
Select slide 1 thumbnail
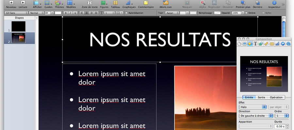point(18,26)
